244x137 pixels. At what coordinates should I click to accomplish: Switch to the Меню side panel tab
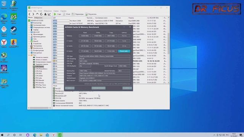pos(30,18)
